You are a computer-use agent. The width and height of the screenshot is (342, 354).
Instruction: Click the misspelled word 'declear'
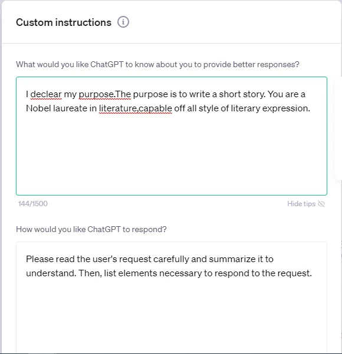(x=46, y=94)
